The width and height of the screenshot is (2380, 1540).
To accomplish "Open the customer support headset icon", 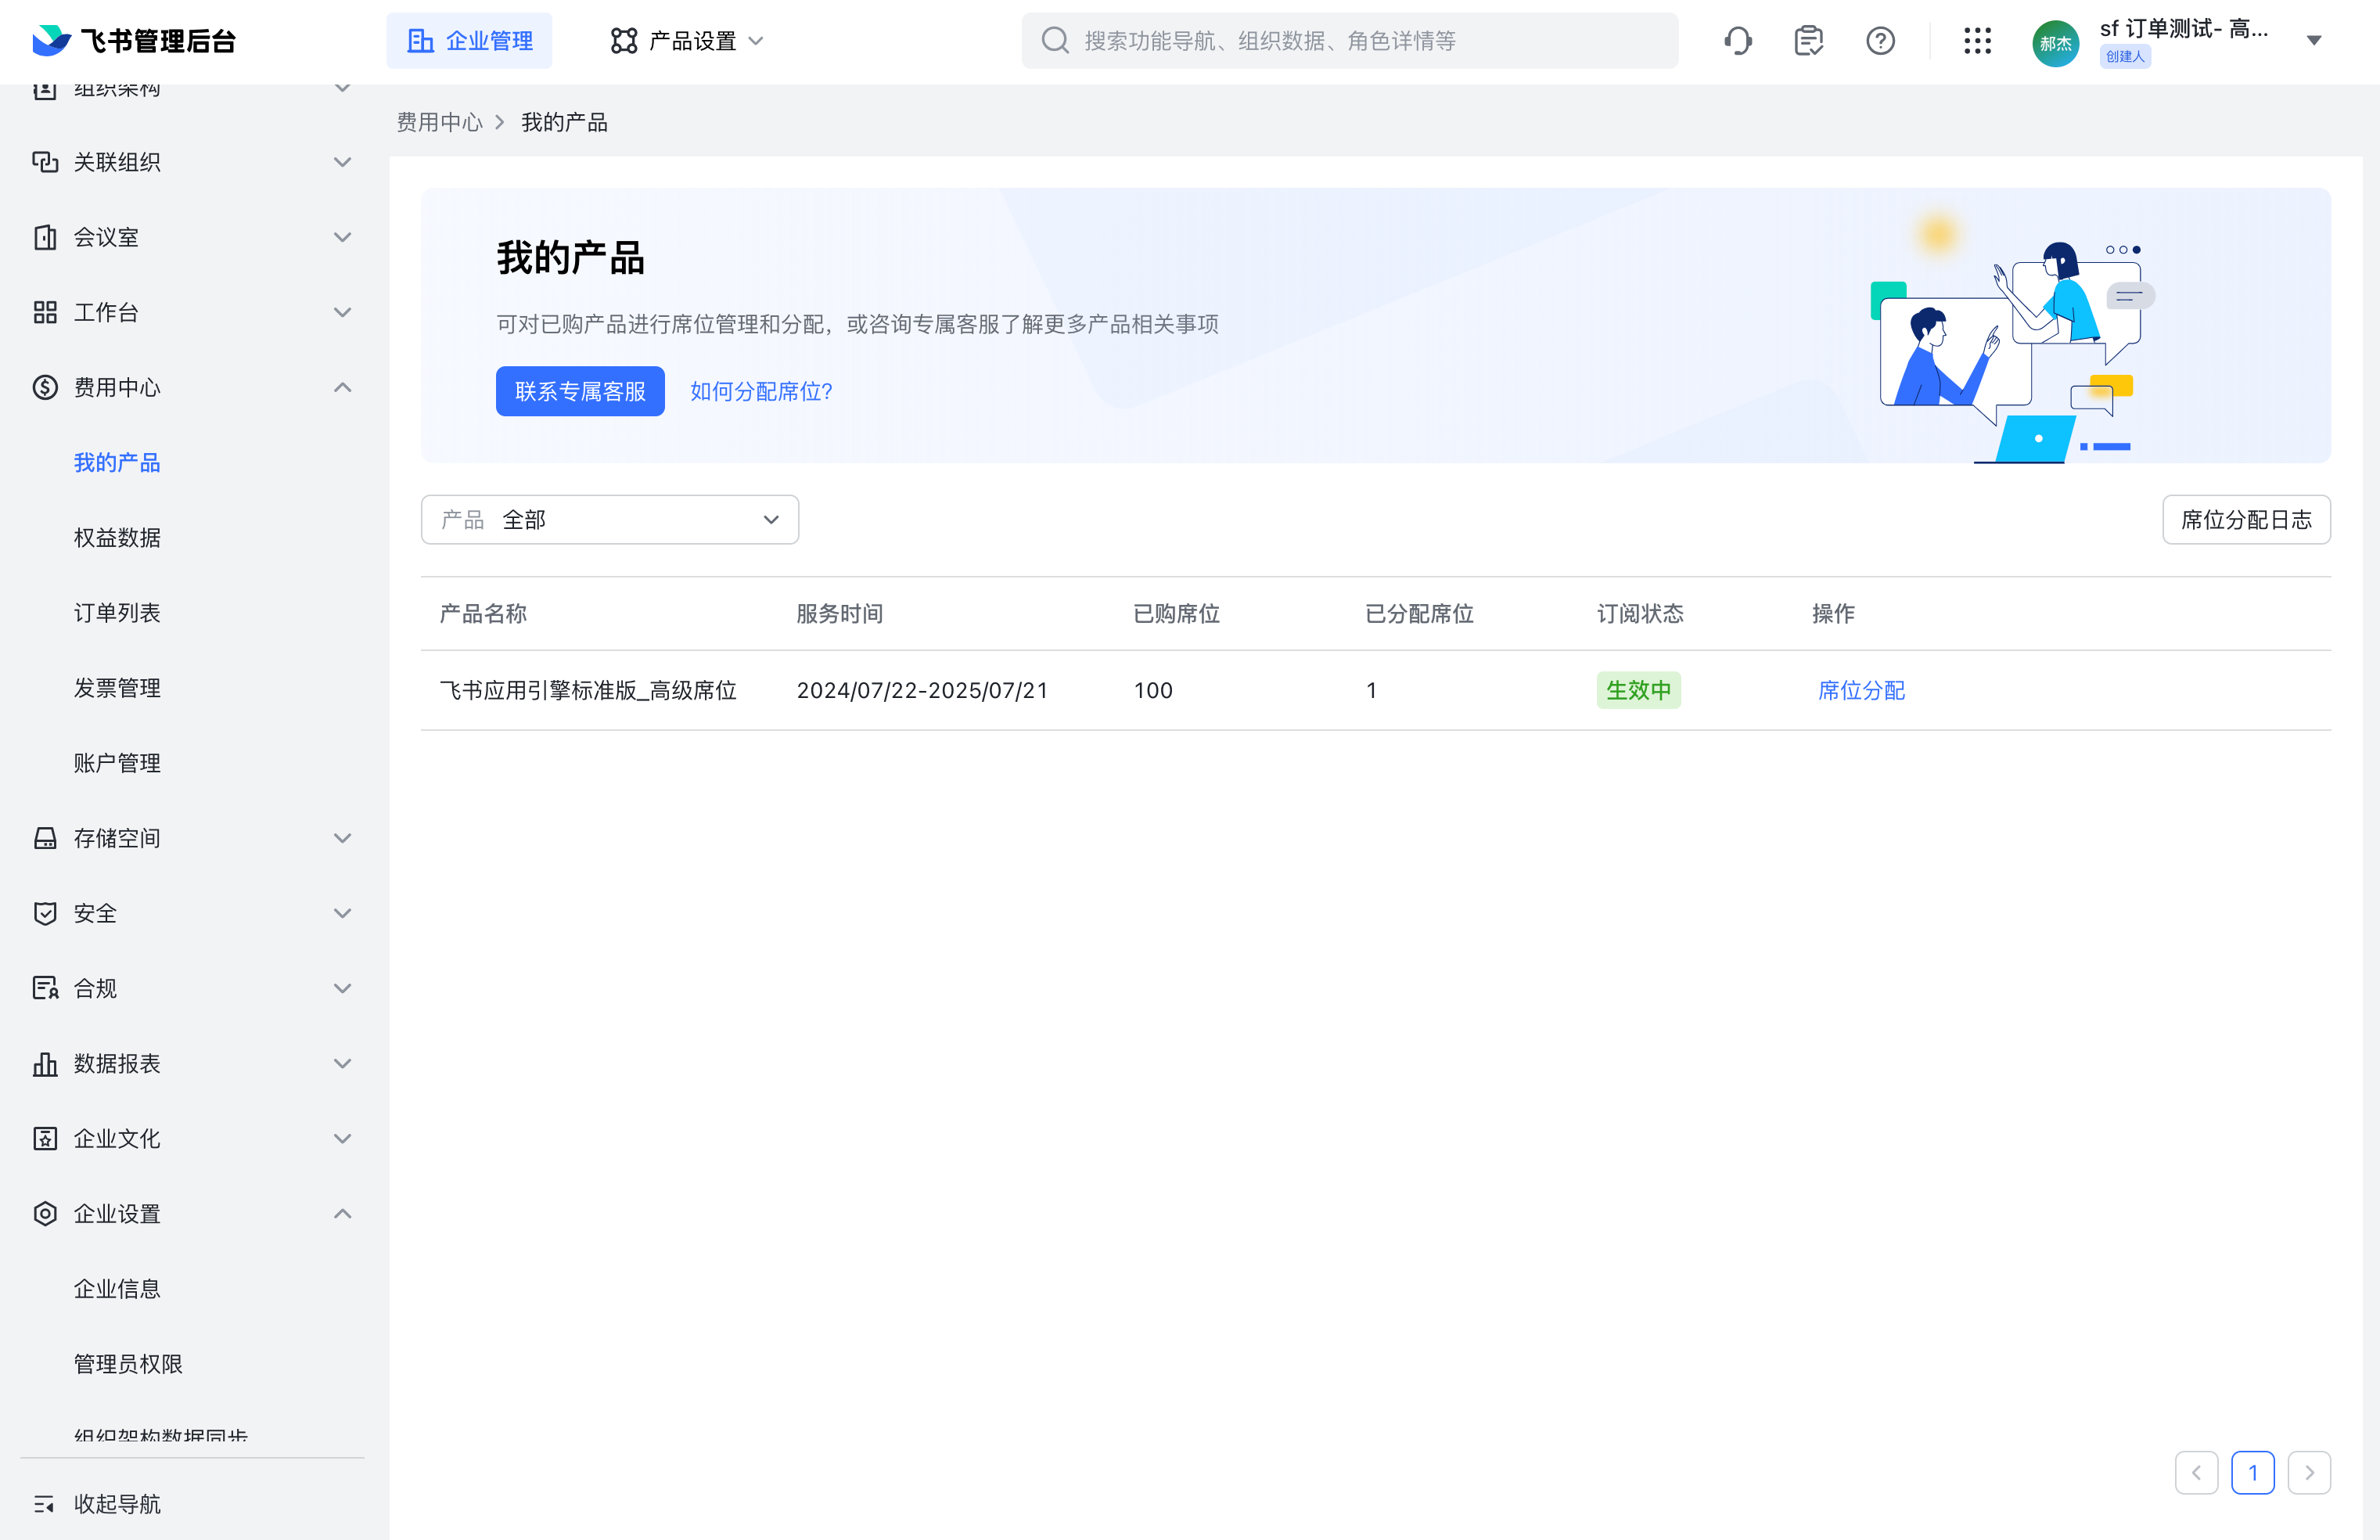I will (1738, 41).
